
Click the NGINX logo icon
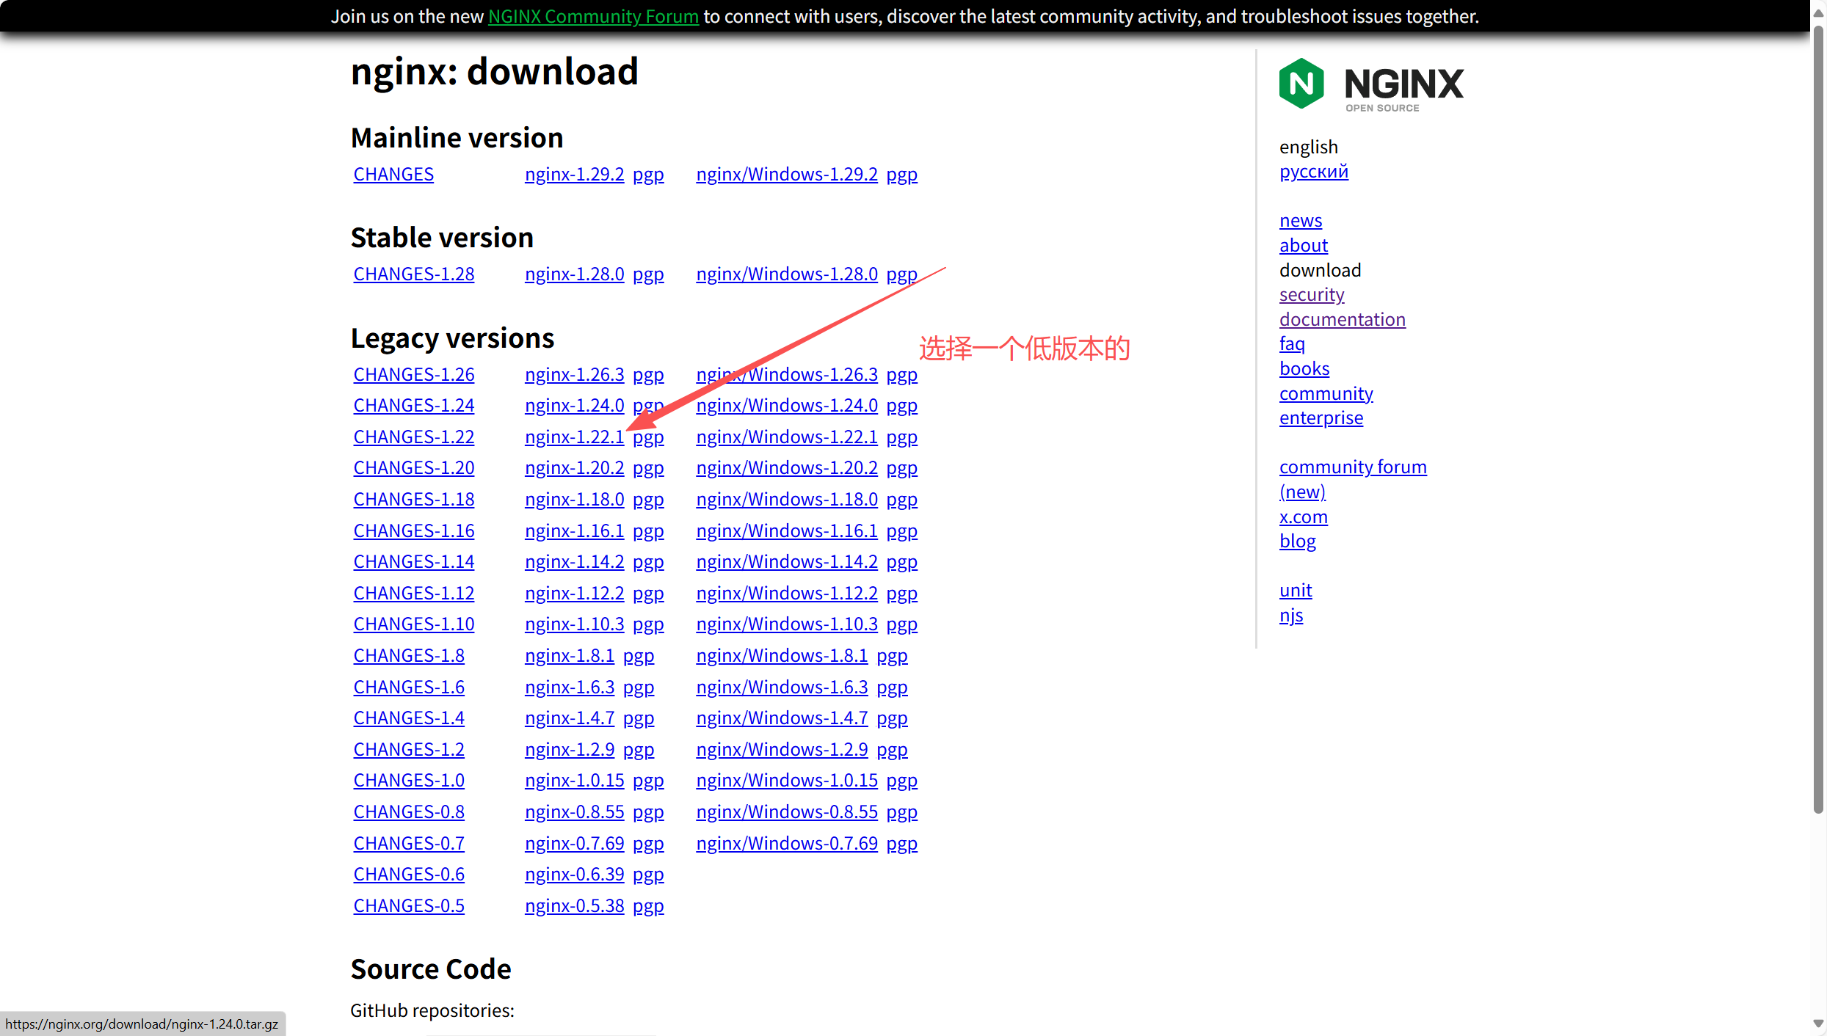1301,84
